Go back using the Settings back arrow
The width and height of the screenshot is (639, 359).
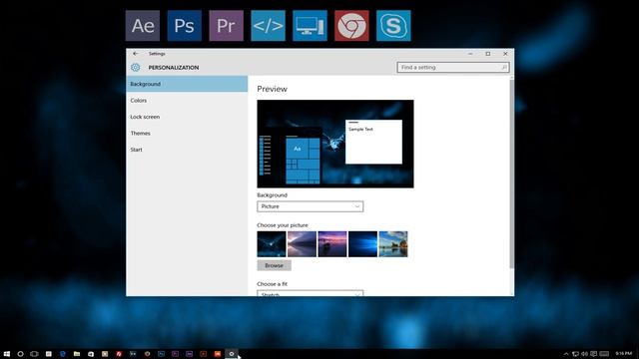point(136,54)
